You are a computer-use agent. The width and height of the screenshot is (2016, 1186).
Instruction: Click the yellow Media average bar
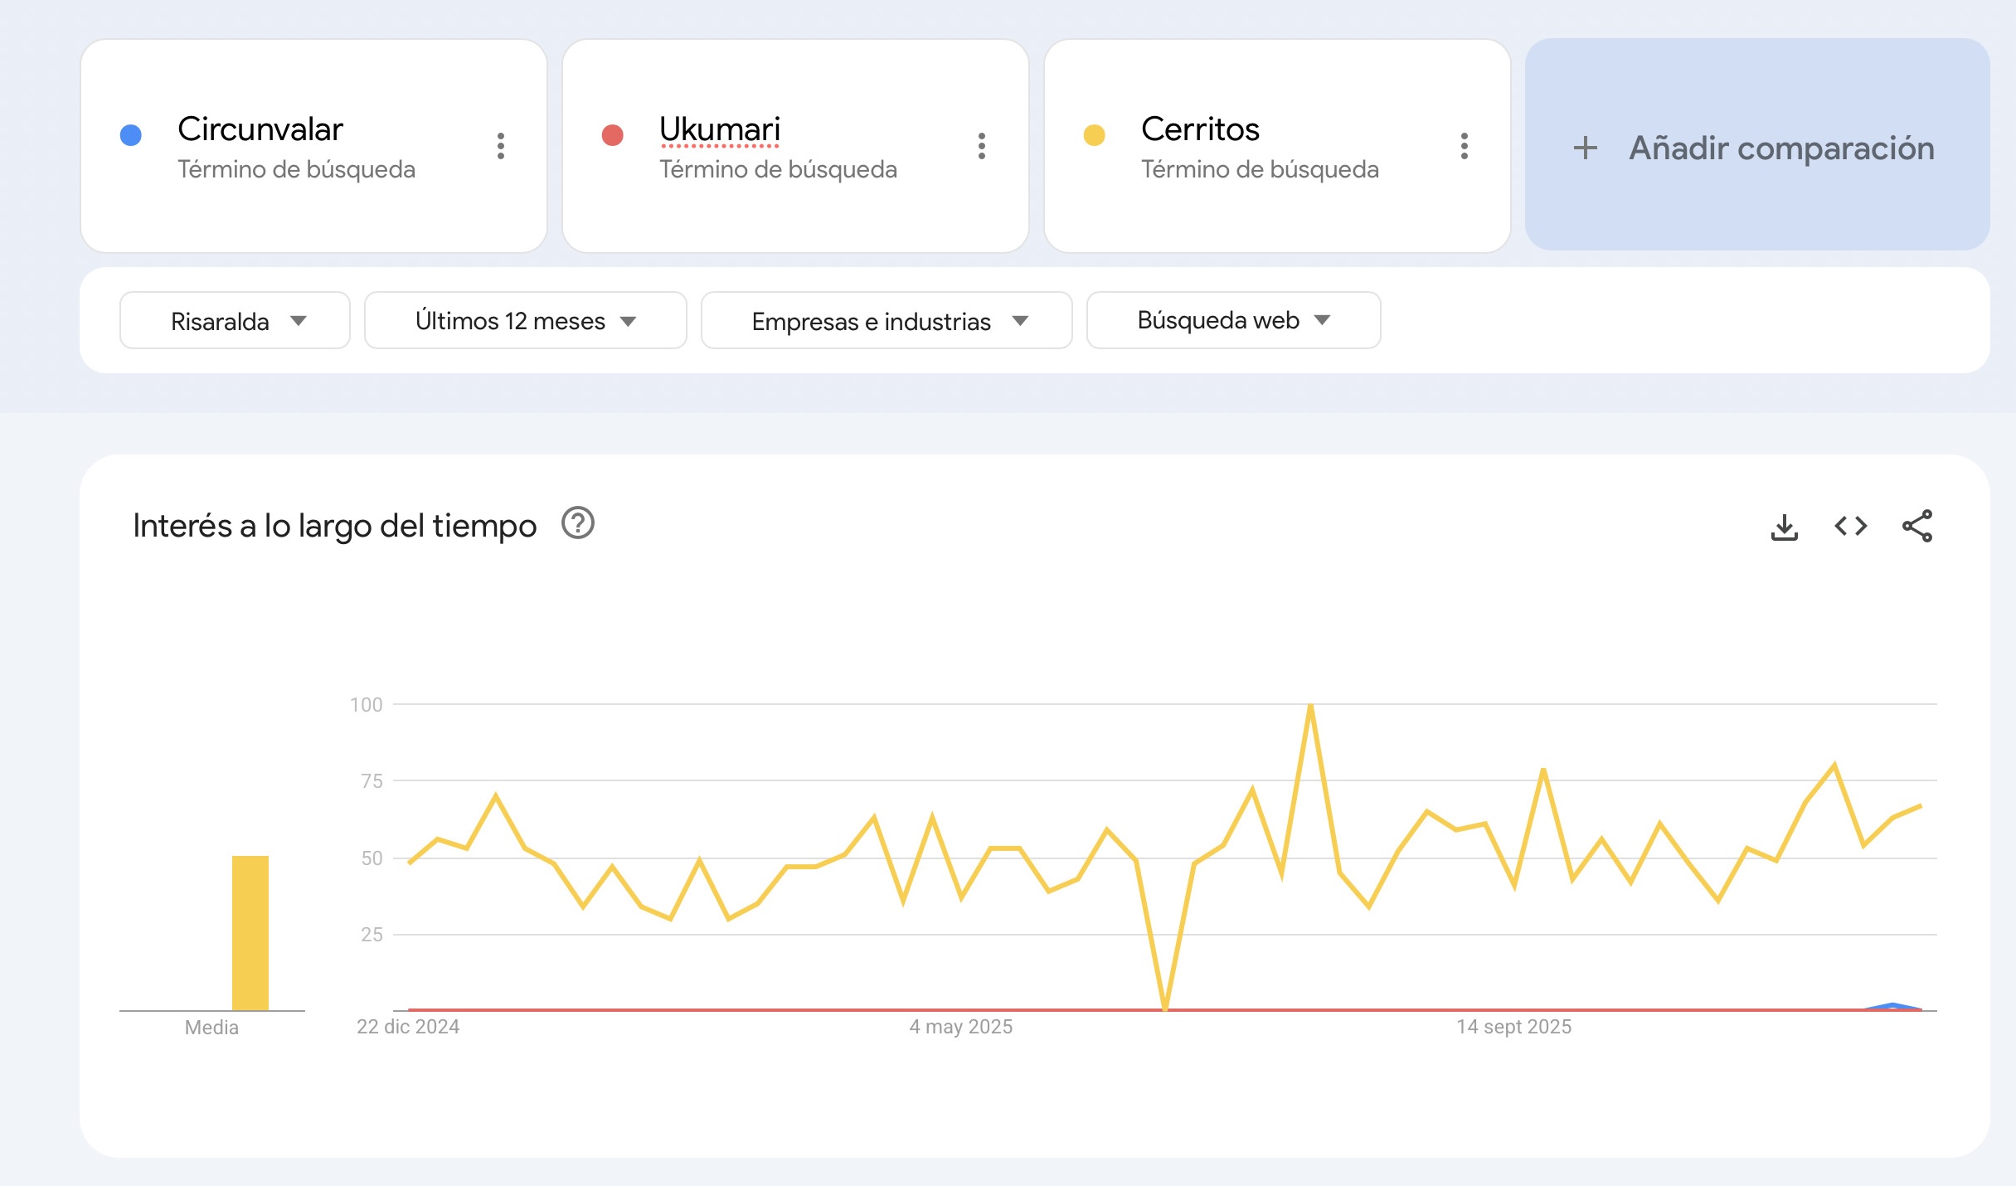(250, 933)
